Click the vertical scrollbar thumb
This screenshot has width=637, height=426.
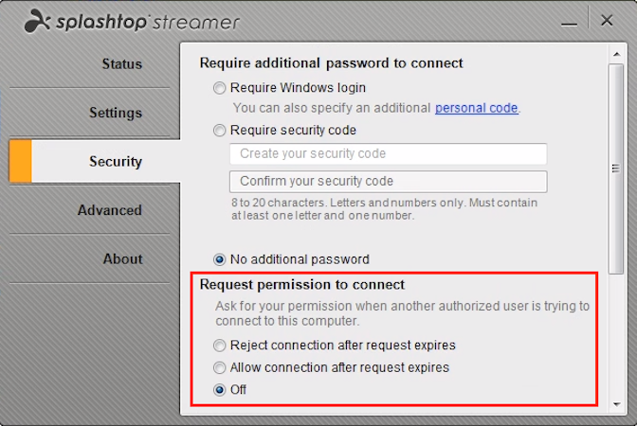(x=616, y=169)
